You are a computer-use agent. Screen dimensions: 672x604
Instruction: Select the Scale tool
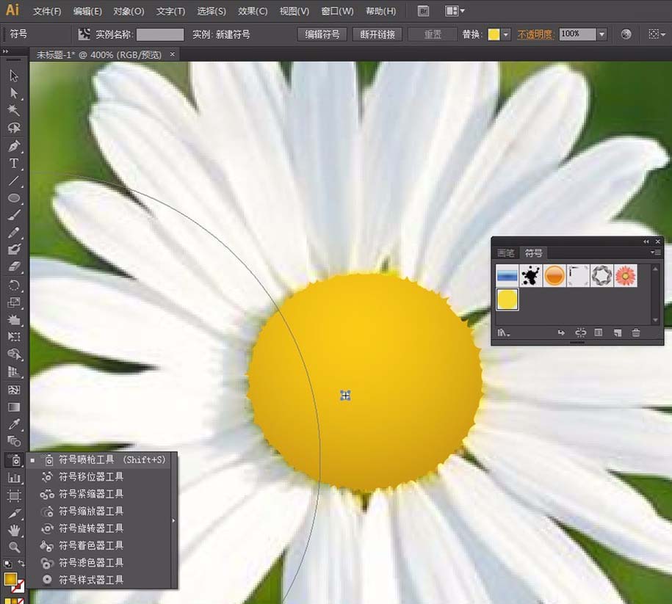click(x=14, y=302)
